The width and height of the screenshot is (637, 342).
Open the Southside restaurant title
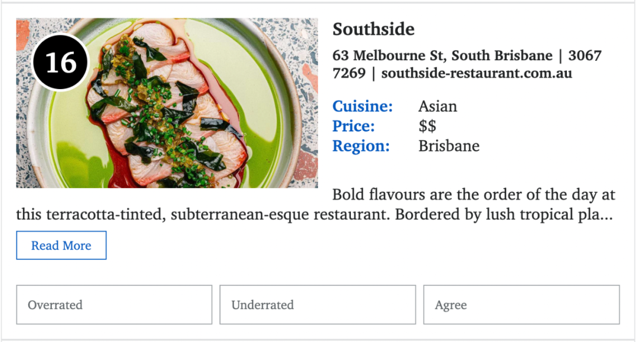373,29
